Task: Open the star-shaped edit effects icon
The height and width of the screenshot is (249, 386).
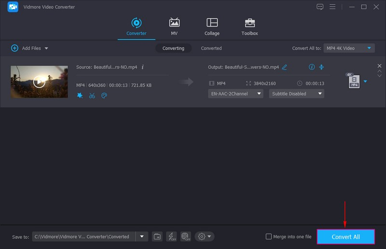Action: click(80, 95)
